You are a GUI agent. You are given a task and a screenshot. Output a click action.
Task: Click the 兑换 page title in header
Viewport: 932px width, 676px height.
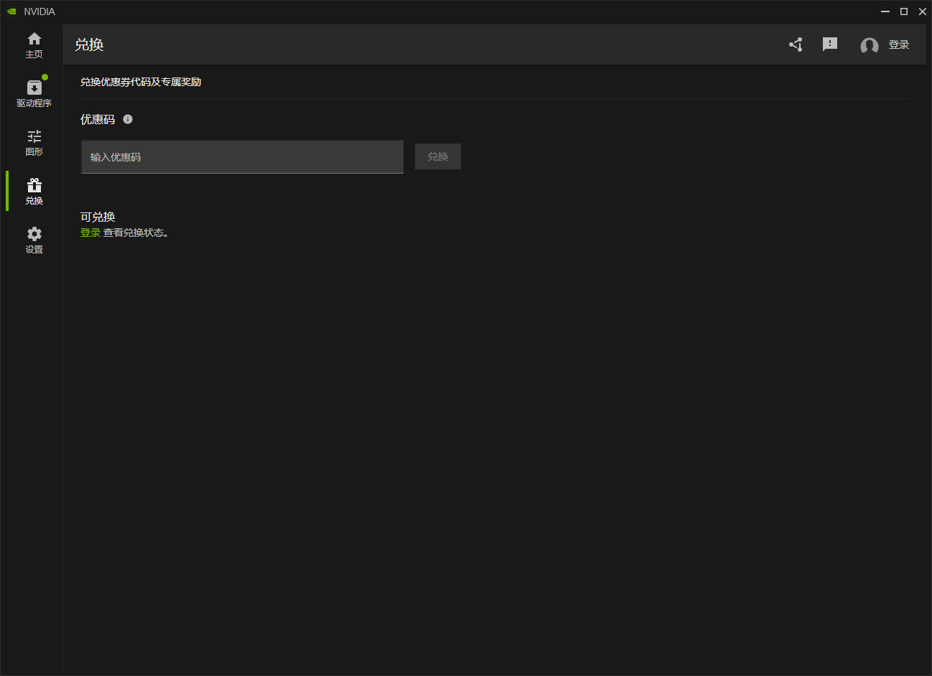(89, 44)
